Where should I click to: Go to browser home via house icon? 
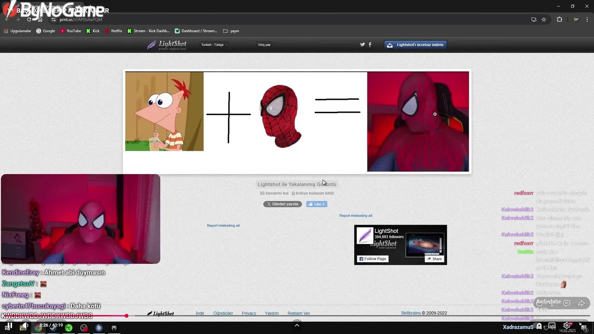coord(40,19)
